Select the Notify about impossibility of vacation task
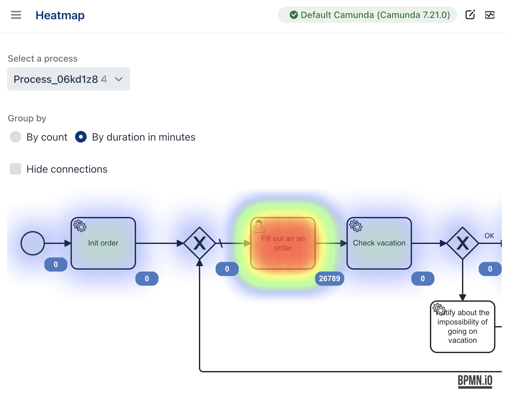This screenshot has height=398, width=505. point(463,327)
